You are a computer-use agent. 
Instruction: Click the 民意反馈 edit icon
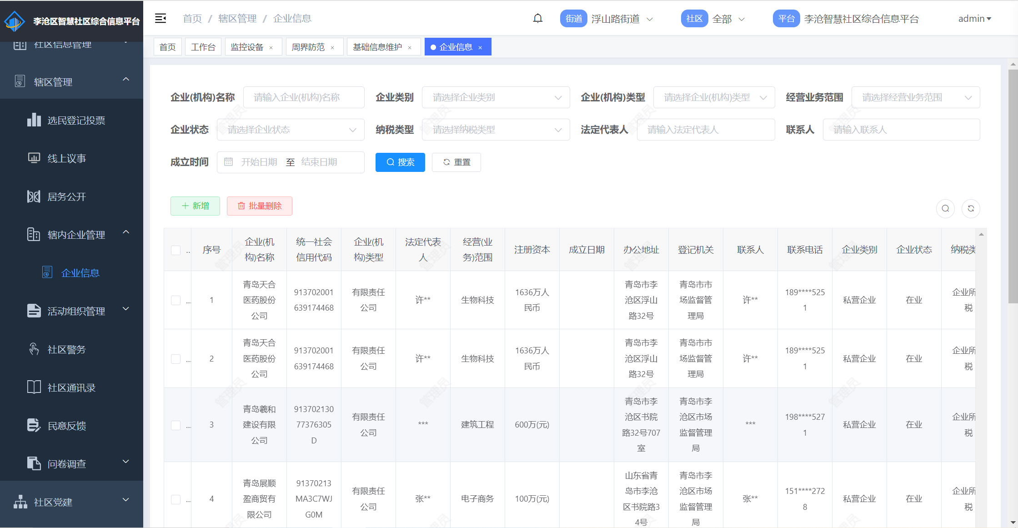34,426
